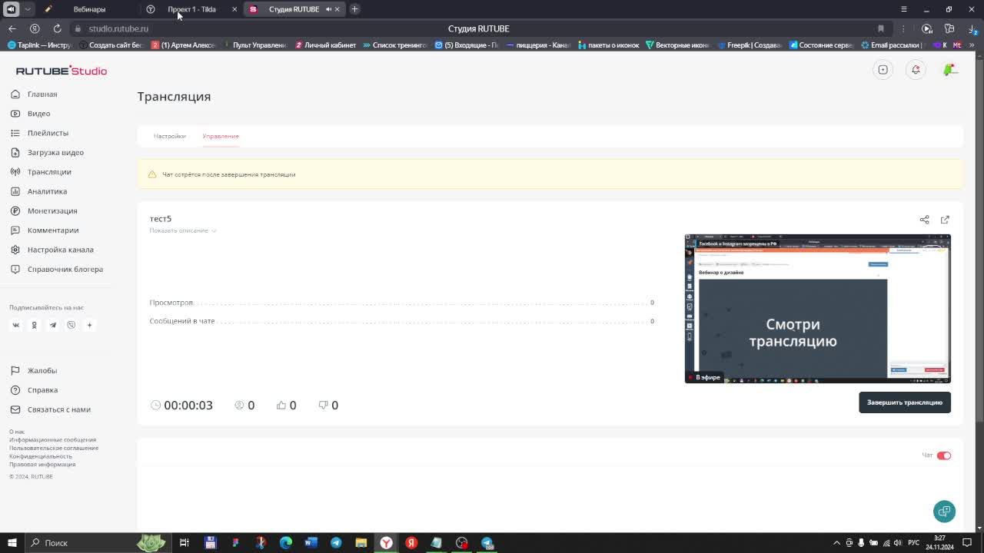Go back in browser
The image size is (984, 553).
[12, 28]
